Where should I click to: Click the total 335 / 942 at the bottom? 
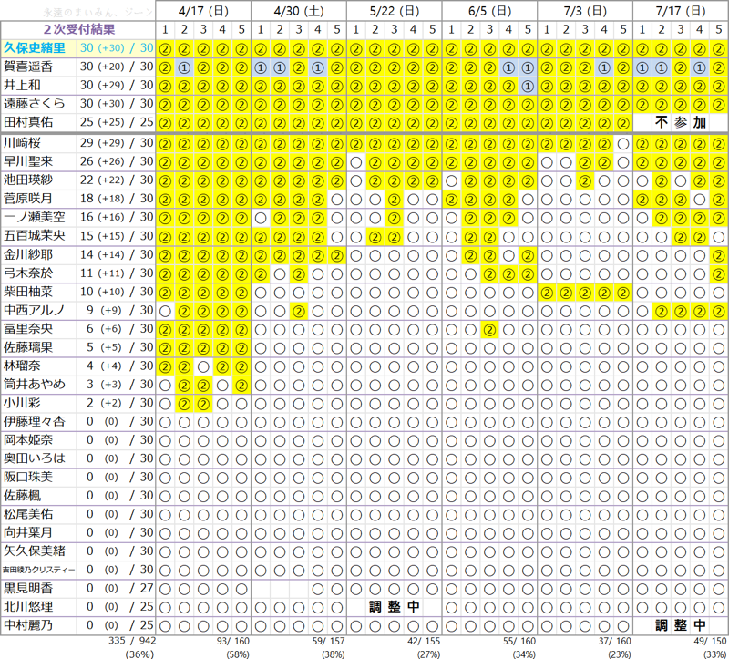click(132, 641)
